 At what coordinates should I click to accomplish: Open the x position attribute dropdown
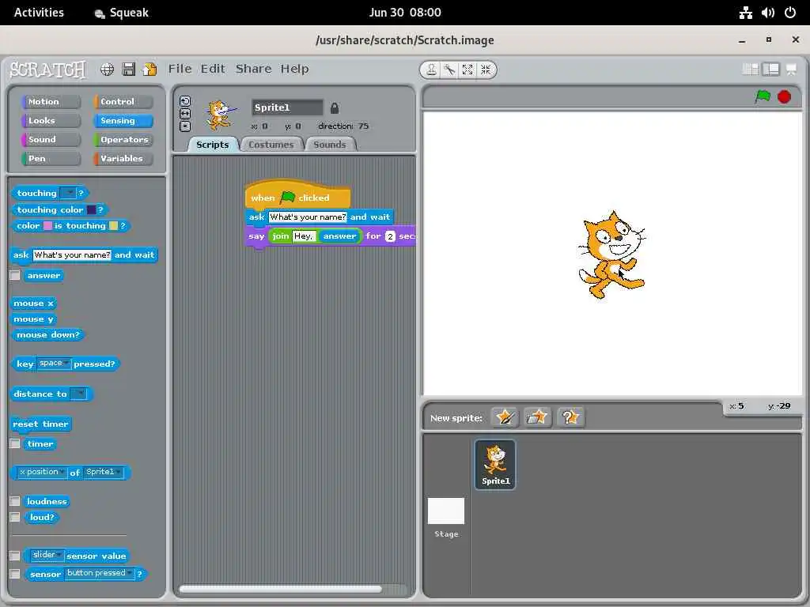point(42,473)
